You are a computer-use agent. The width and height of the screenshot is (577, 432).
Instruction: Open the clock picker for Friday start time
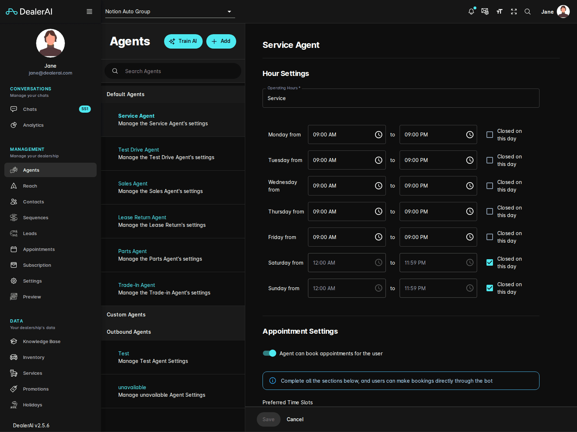coord(378,237)
